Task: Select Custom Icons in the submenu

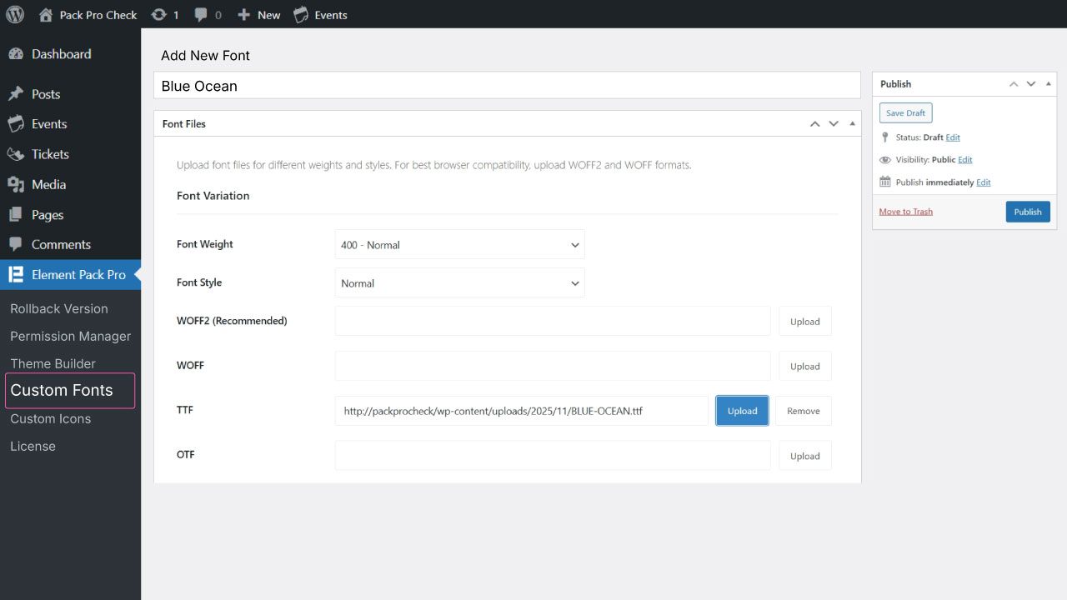Action: pos(50,418)
